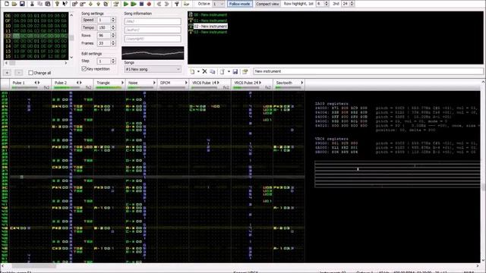Toggle the Change all checkbox
The image size is (486, 273).
coord(30,73)
